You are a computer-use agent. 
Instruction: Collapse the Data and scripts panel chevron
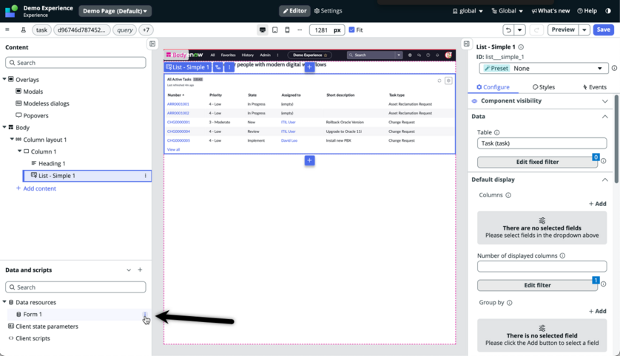129,270
